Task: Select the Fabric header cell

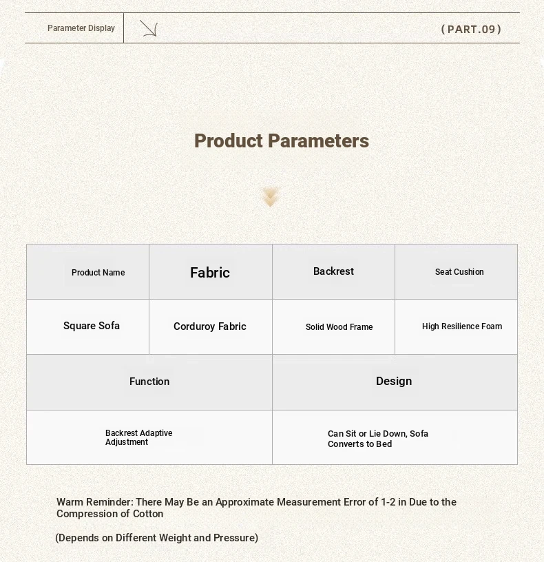Action: pos(211,271)
